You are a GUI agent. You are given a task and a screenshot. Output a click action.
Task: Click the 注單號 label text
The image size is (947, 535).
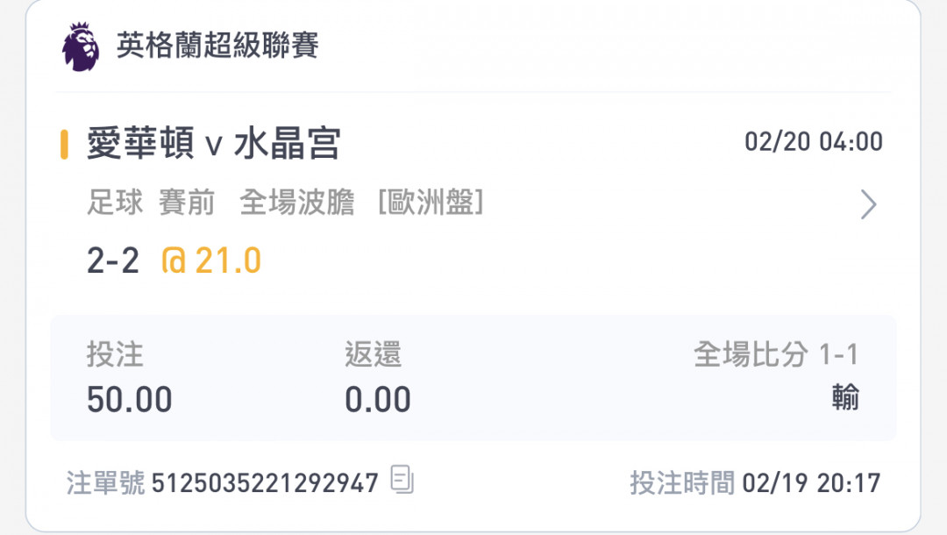pyautogui.click(x=106, y=483)
